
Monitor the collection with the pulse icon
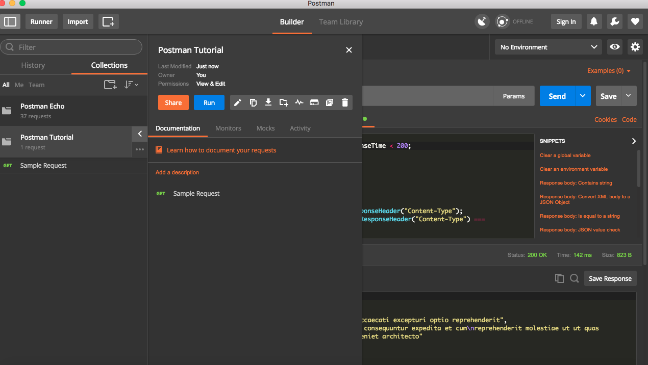pos(299,102)
